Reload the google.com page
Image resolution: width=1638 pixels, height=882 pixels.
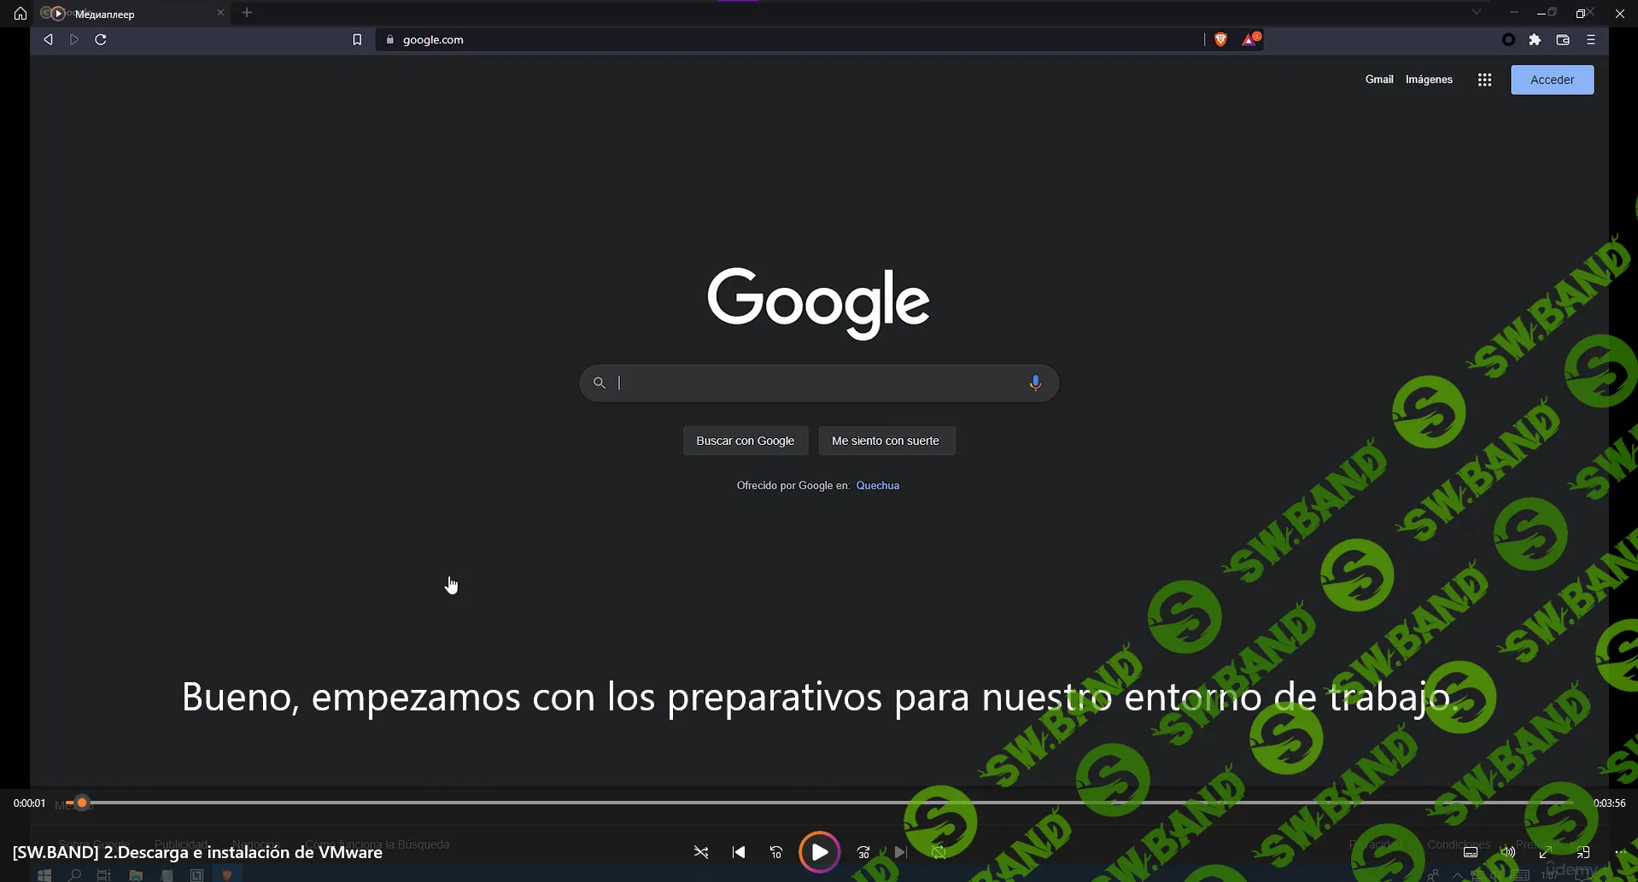[x=101, y=39]
